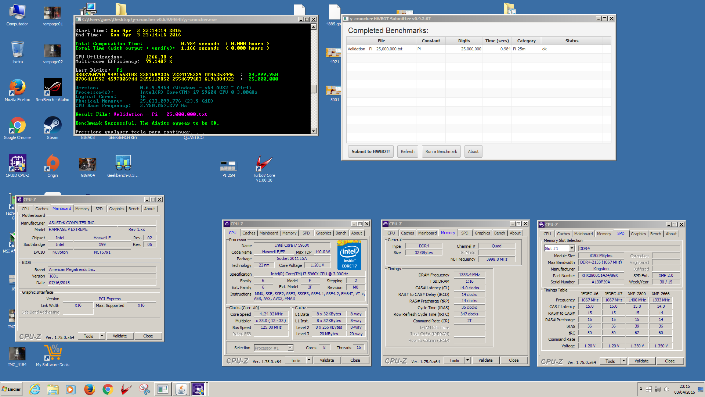Open media player taskbar icon
The height and width of the screenshot is (397, 705).
point(71,389)
